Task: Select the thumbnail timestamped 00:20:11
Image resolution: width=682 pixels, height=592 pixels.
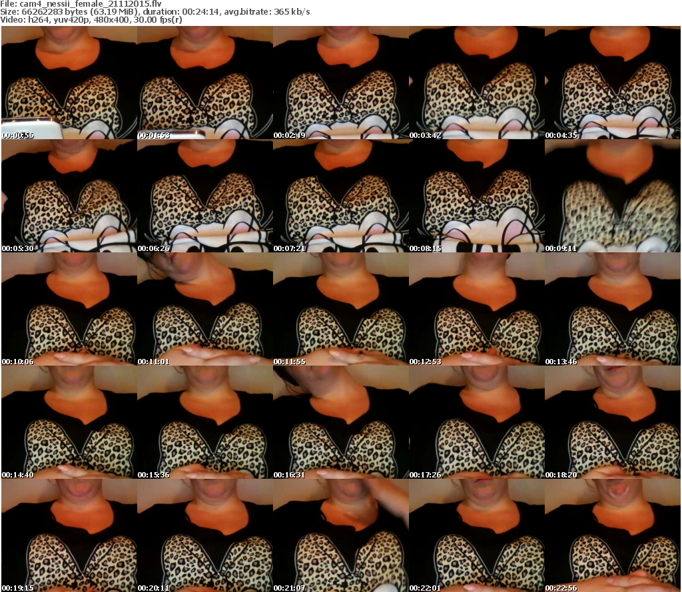Action: [205, 535]
